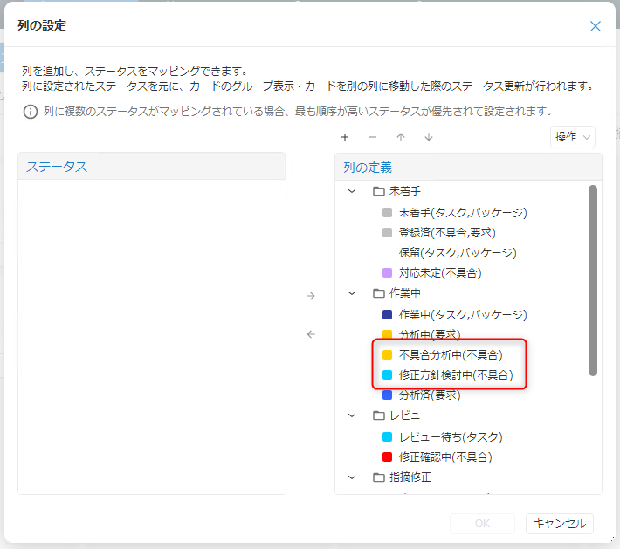Click the move up arrow icon
The width and height of the screenshot is (620, 549).
coord(401,137)
